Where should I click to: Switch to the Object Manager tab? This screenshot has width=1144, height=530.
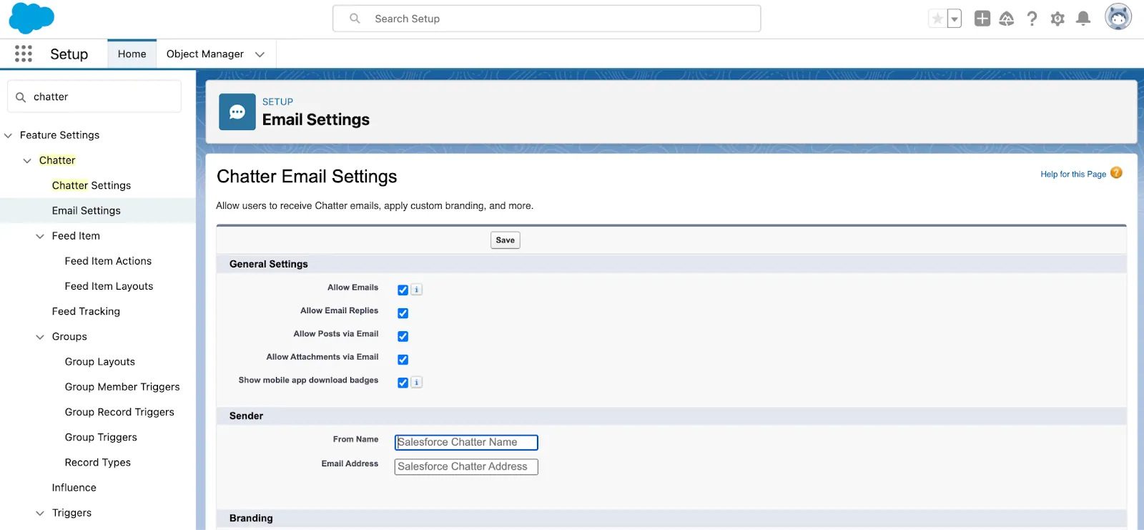pos(205,54)
